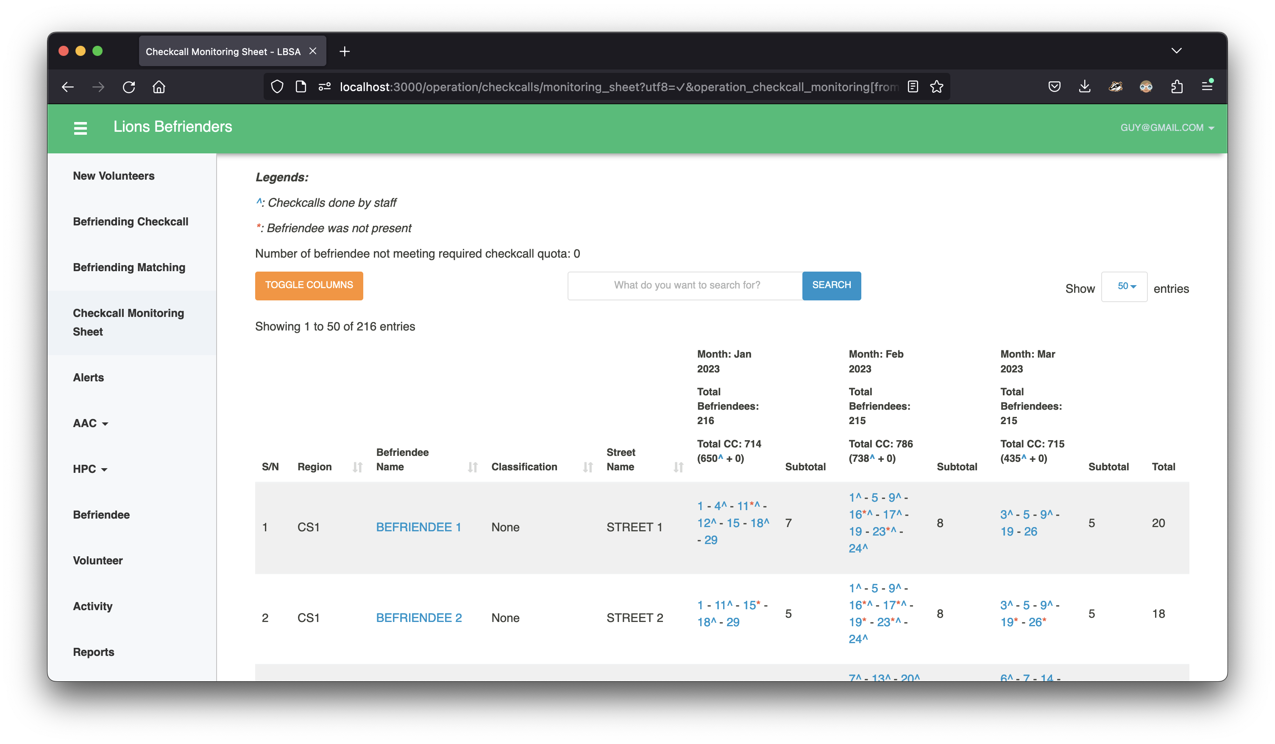The height and width of the screenshot is (744, 1275).
Task: Open the browser home page
Action: point(159,87)
